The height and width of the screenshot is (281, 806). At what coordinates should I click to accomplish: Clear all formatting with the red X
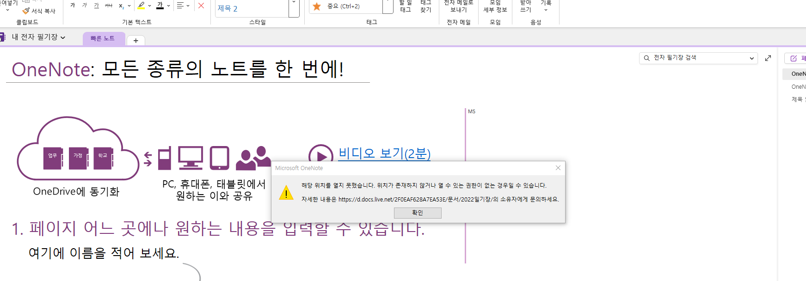click(x=201, y=6)
